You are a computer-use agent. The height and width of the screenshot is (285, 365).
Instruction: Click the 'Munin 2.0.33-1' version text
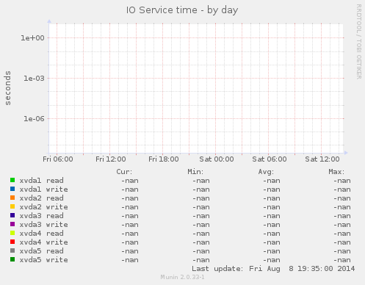click(182, 277)
